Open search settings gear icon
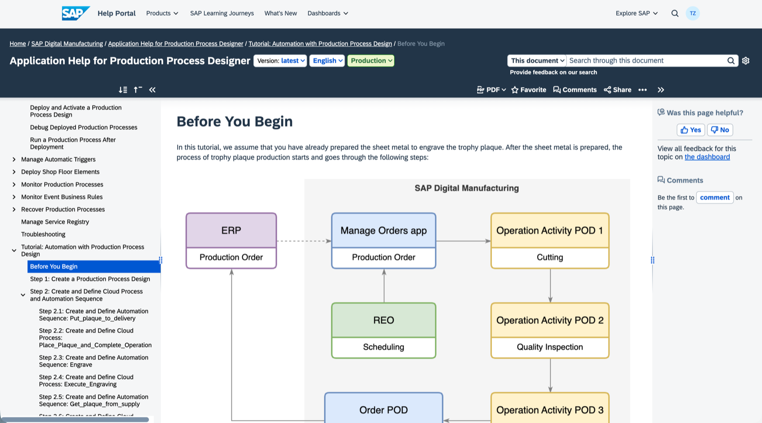 746,61
